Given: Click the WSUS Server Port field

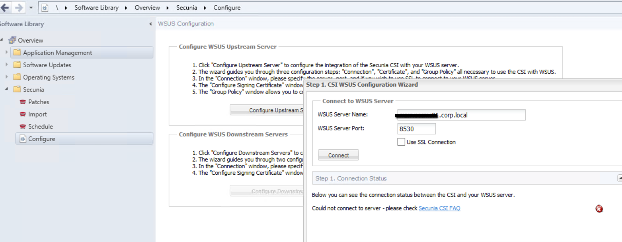Looking at the screenshot, I should pos(416,129).
